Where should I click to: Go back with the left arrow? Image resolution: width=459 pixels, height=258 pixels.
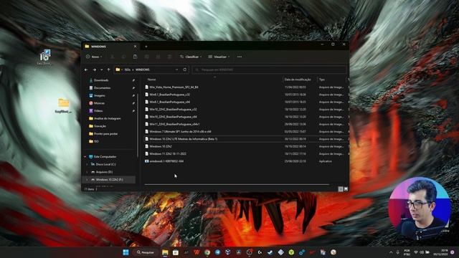pos(86,70)
